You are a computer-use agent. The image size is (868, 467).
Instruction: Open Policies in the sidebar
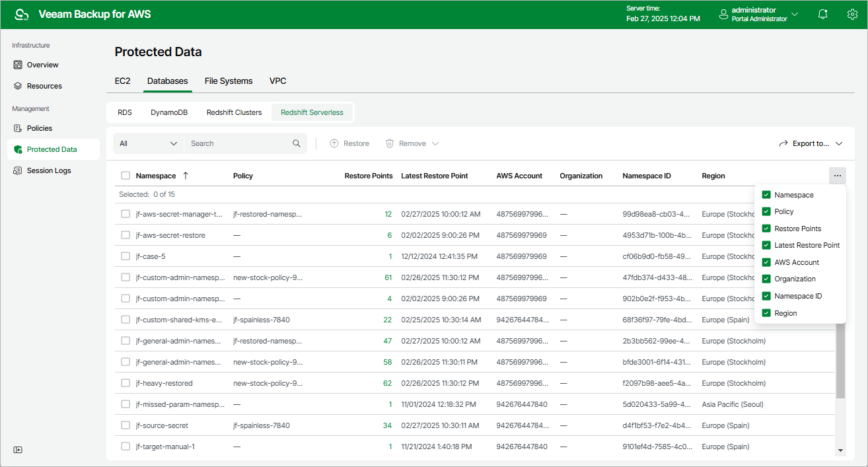click(39, 128)
